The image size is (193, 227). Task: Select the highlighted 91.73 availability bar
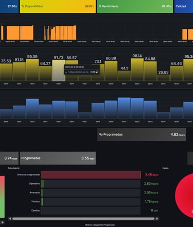pos(59,70)
